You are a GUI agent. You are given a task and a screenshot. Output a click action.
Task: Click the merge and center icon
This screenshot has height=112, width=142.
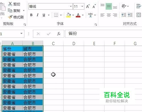tap(139, 15)
